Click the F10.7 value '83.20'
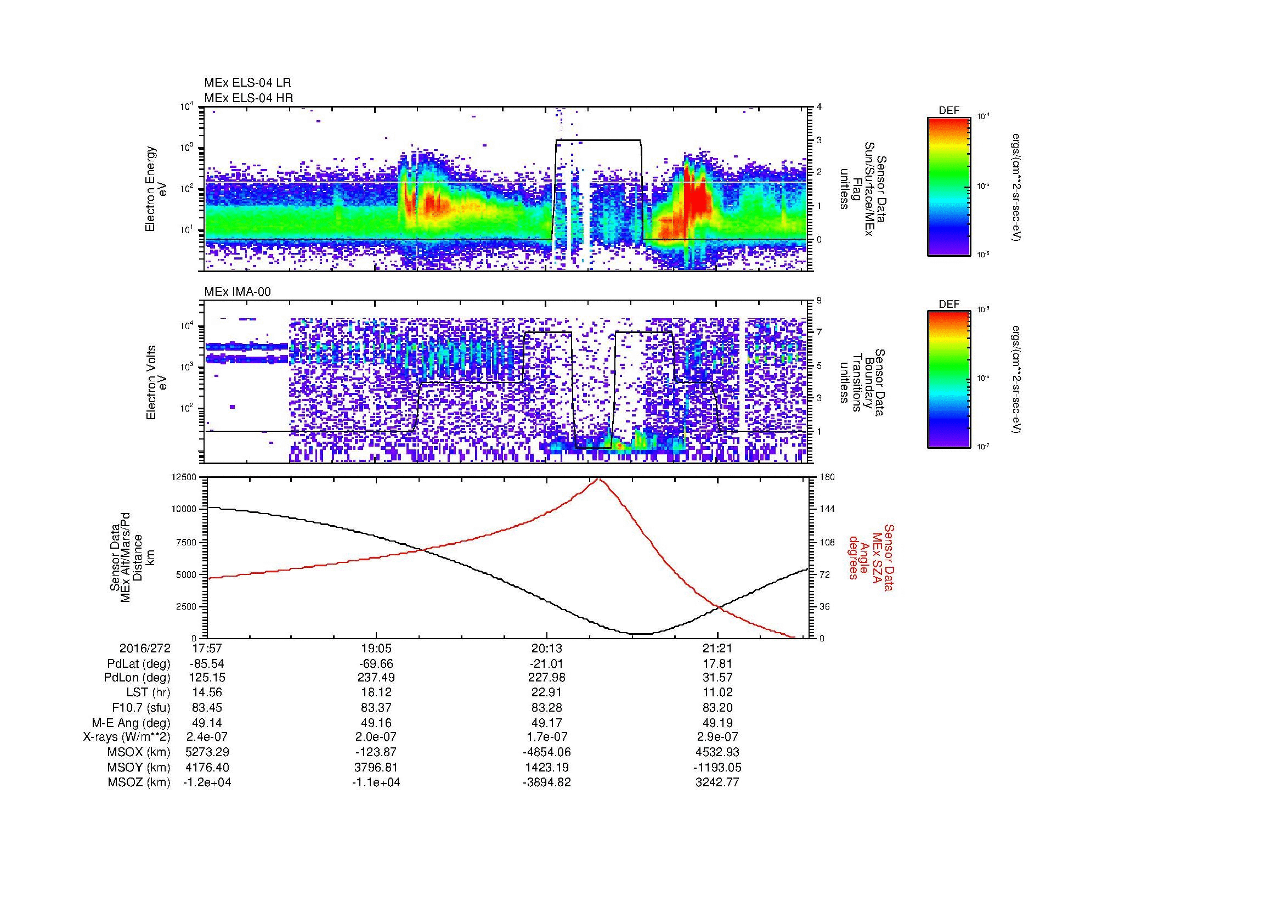 (717, 707)
